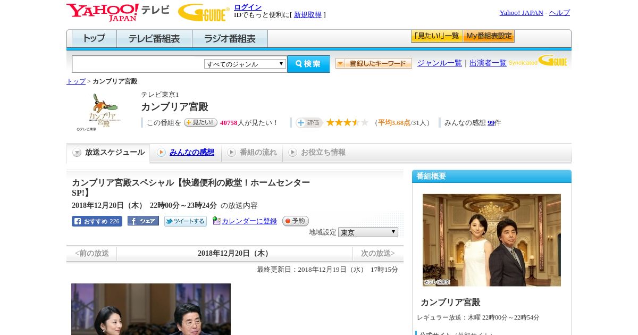The width and height of the screenshot is (638, 335).
Task: Click the Yahoo! JAPAN テレビ logo
Action: pyautogui.click(x=117, y=12)
